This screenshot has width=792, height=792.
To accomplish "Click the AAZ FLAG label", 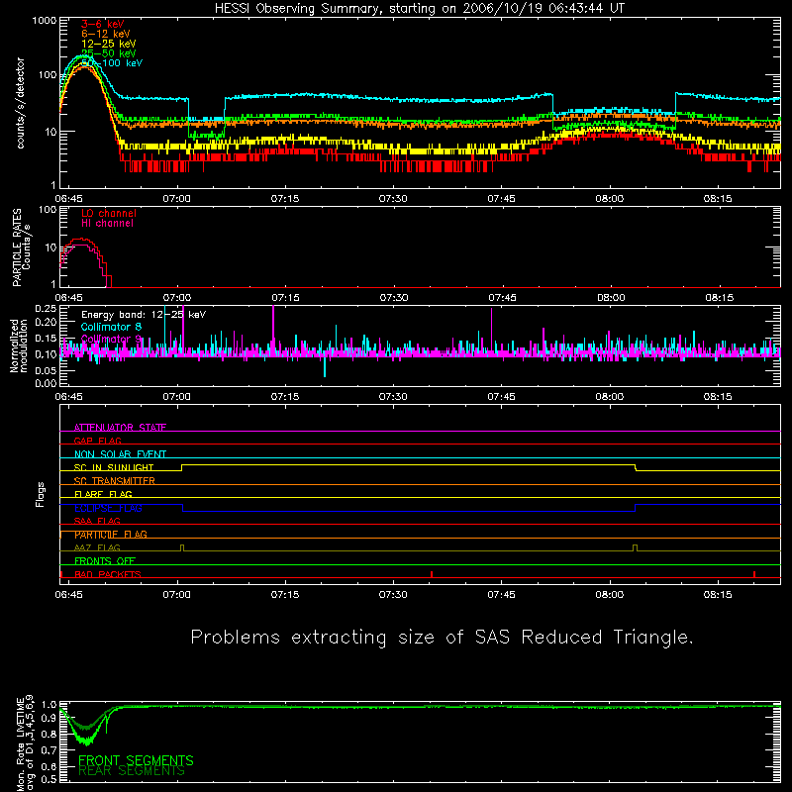I will [97, 547].
